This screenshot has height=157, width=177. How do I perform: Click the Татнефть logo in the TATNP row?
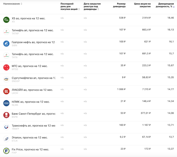(x=6, y=32)
